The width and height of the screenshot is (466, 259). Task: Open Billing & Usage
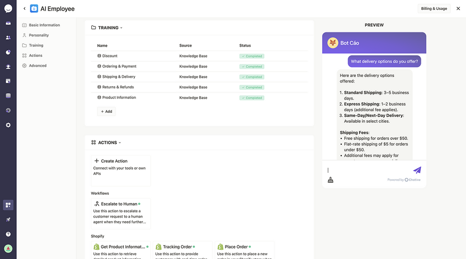coord(434,9)
